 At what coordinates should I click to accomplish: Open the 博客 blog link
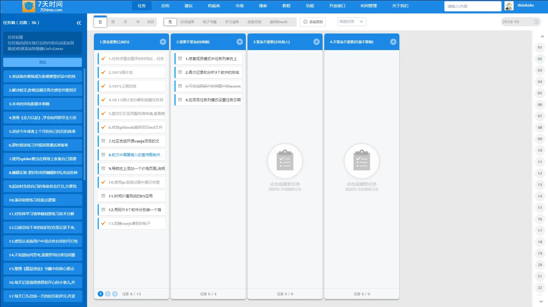pos(263,6)
